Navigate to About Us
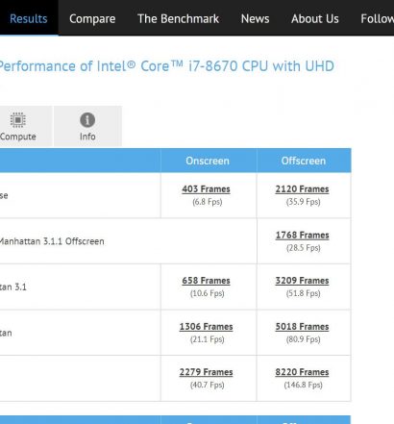The height and width of the screenshot is (424, 394). 315,18
